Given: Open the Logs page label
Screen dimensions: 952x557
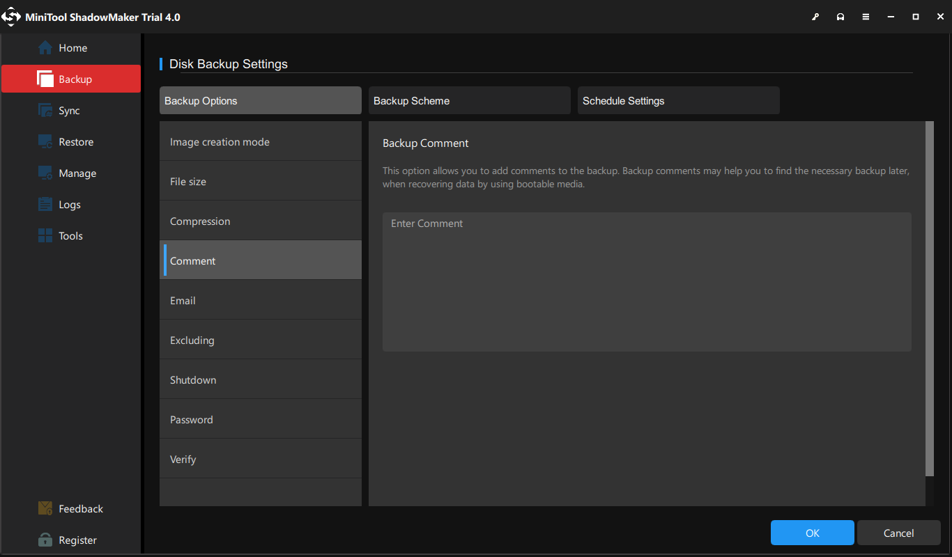Looking at the screenshot, I should click(70, 205).
